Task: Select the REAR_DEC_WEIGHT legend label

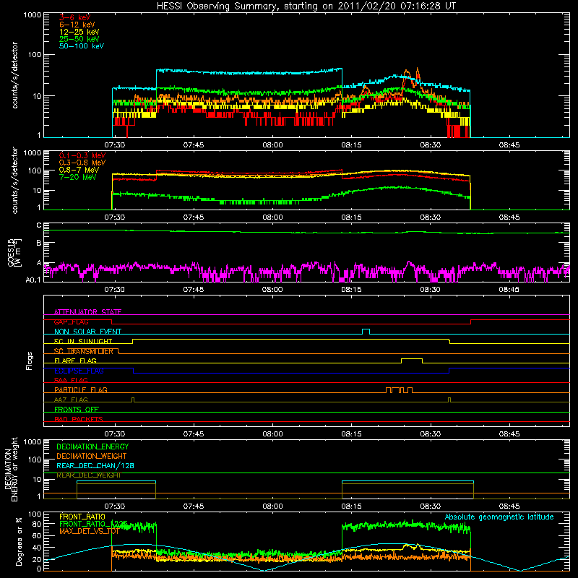Action: (88, 475)
